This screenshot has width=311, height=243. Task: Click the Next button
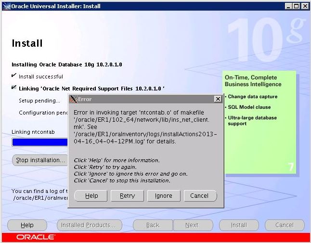[193, 225]
